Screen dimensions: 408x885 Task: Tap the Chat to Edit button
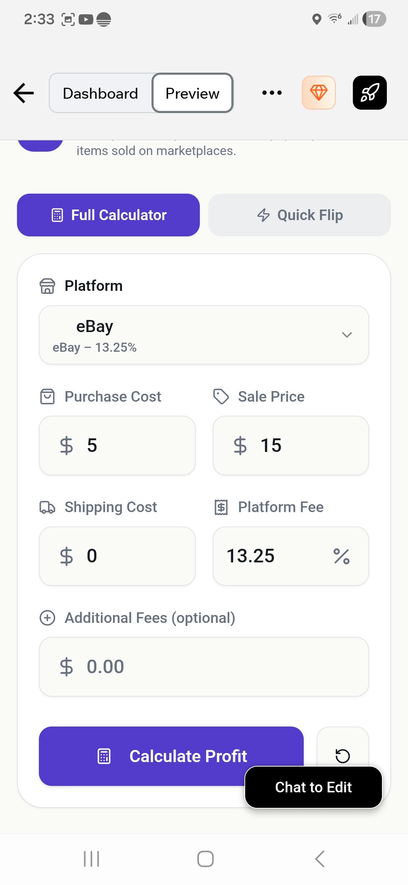click(313, 787)
